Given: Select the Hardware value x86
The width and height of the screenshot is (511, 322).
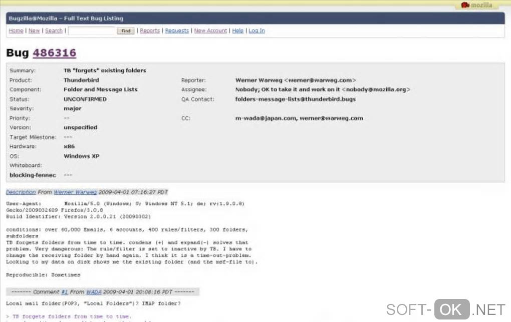Looking at the screenshot, I should [69, 147].
